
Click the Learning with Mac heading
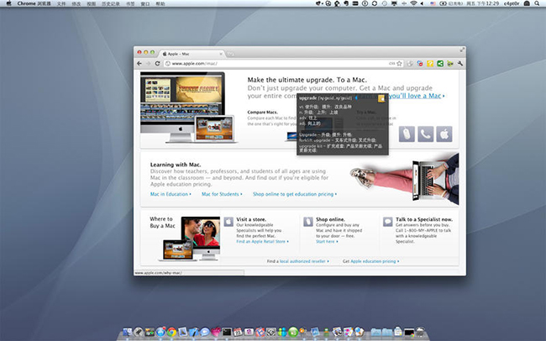176,165
